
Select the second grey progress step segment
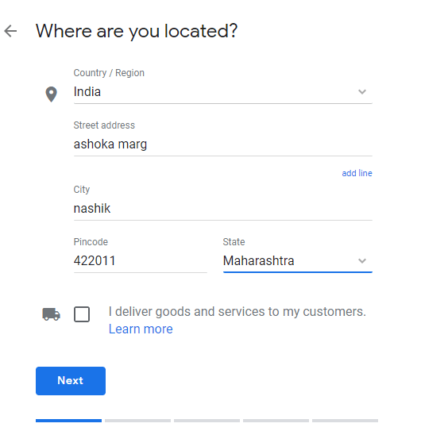click(137, 421)
